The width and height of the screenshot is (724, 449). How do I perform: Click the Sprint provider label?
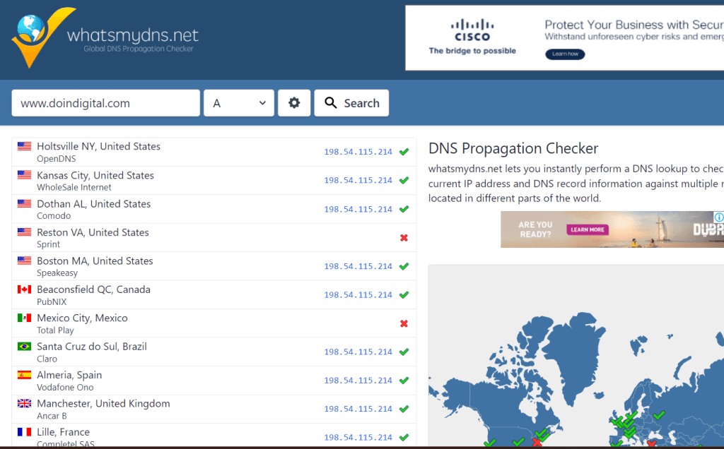(x=49, y=244)
